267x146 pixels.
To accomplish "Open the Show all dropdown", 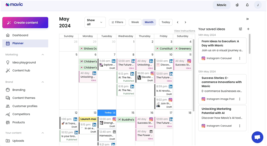I will point(95,22).
